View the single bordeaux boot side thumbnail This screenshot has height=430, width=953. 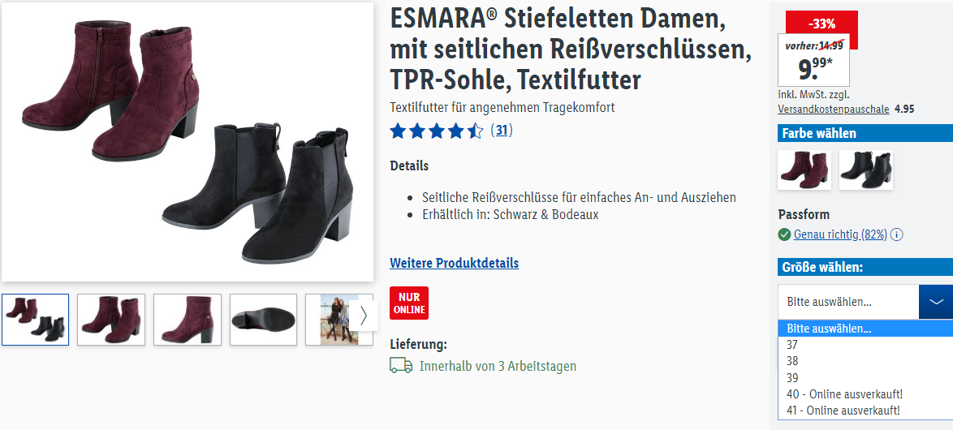[x=188, y=320]
